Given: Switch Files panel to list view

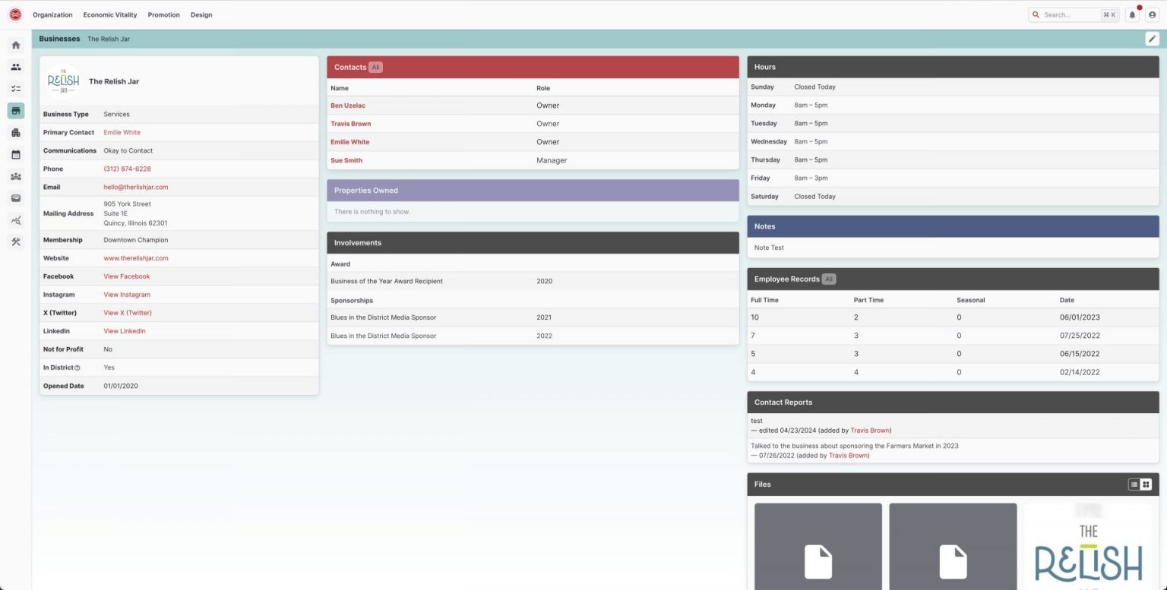Looking at the screenshot, I should pyautogui.click(x=1134, y=484).
